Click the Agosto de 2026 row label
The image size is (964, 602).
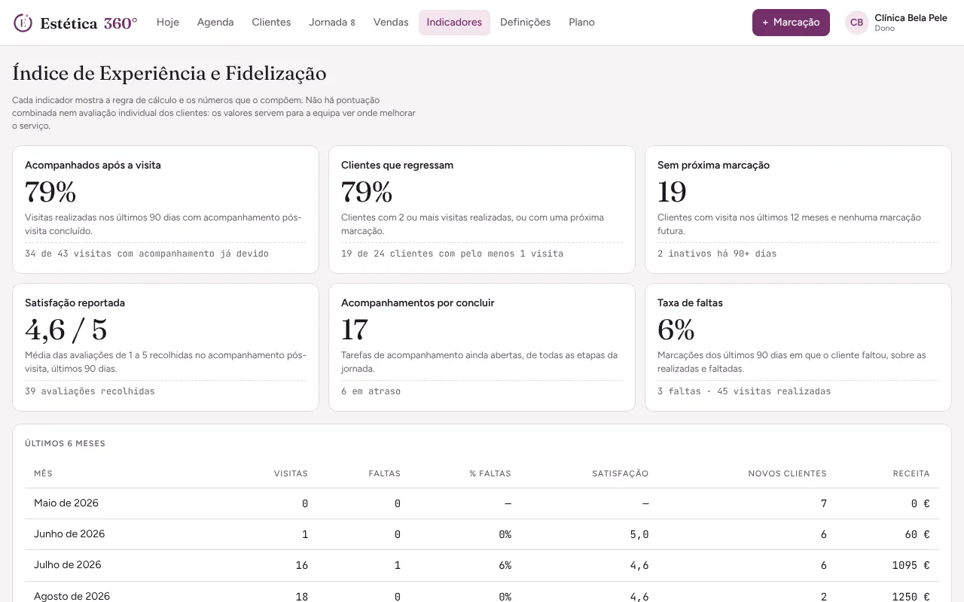point(72,596)
